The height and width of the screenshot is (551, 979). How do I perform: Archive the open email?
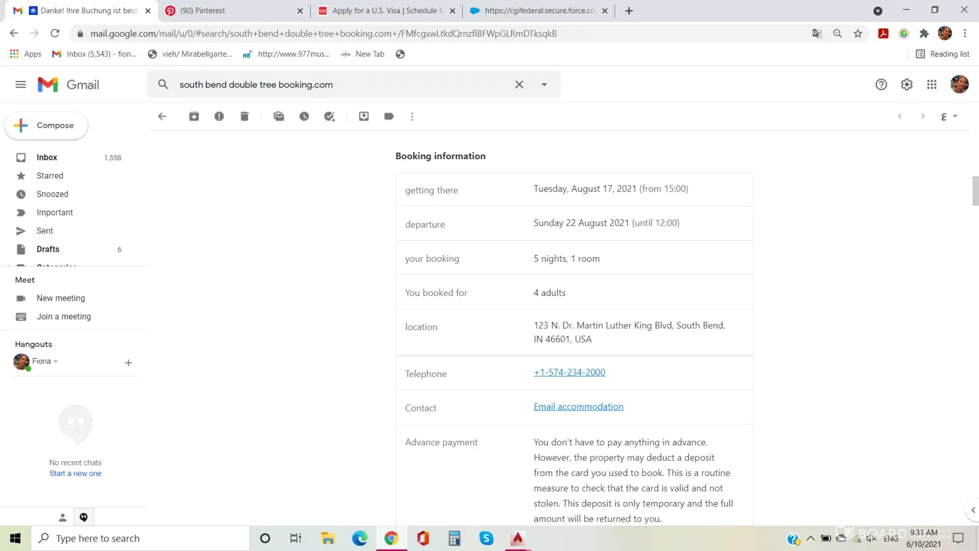point(194,116)
